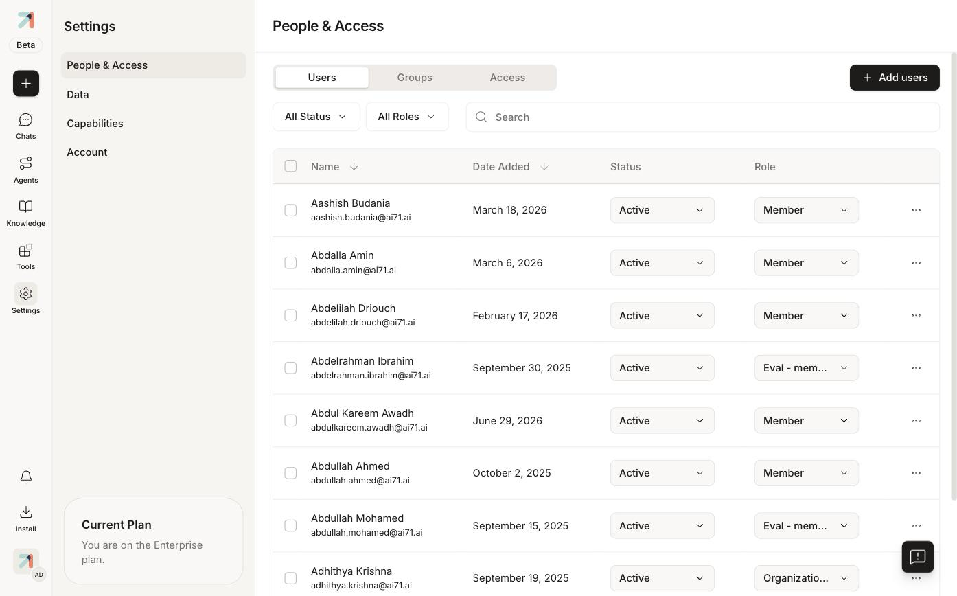
Task: Open Abdalla Amin's role dropdown
Action: [x=807, y=263]
